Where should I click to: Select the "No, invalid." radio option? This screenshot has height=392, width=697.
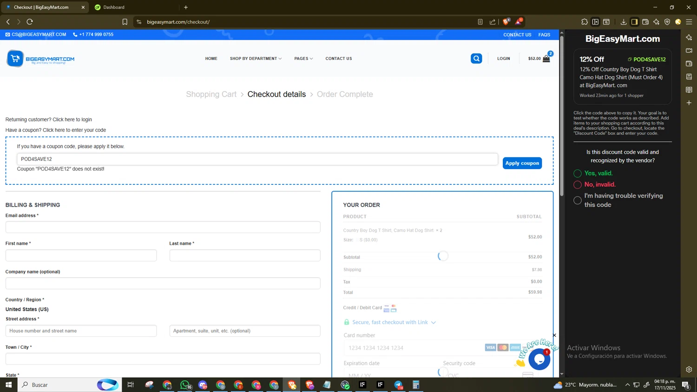pyautogui.click(x=578, y=185)
